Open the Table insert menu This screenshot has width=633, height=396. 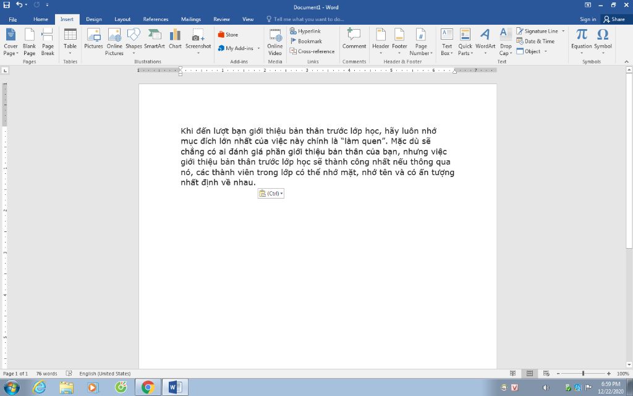pyautogui.click(x=70, y=42)
